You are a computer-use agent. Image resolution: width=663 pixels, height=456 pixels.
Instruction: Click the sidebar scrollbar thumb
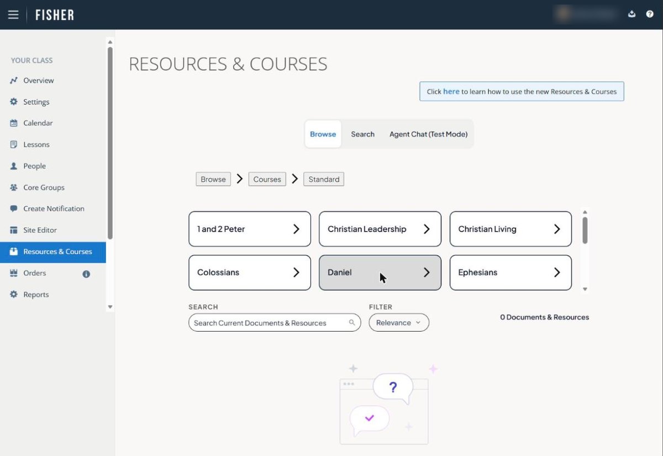pyautogui.click(x=110, y=143)
